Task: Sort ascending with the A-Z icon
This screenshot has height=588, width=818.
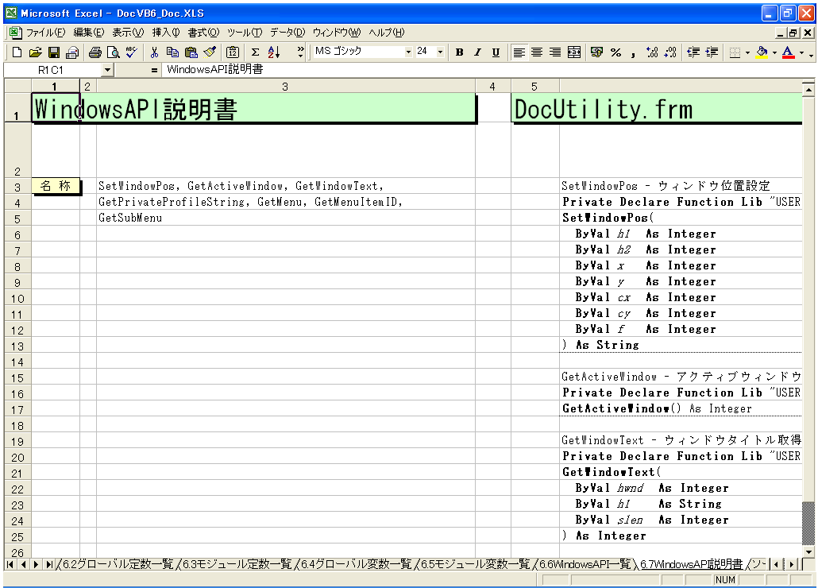Action: (x=274, y=52)
